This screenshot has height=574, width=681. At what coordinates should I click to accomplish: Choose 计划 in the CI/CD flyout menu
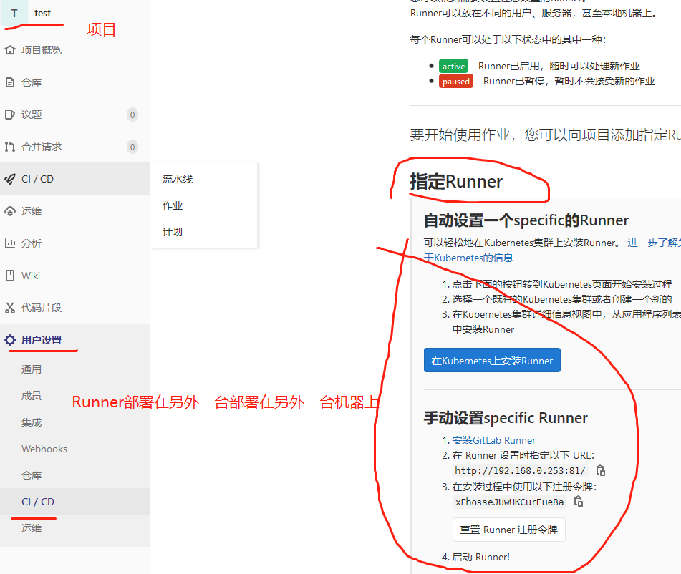tap(173, 232)
